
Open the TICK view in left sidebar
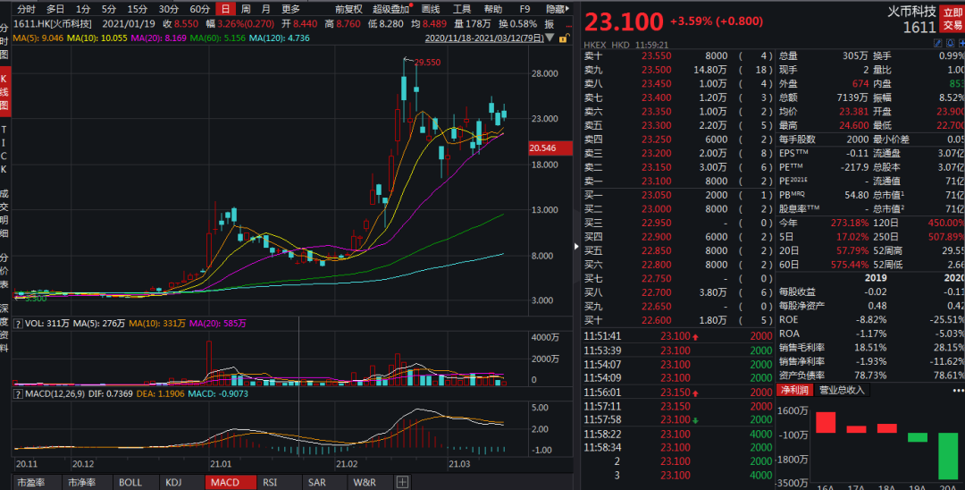pos(4,144)
